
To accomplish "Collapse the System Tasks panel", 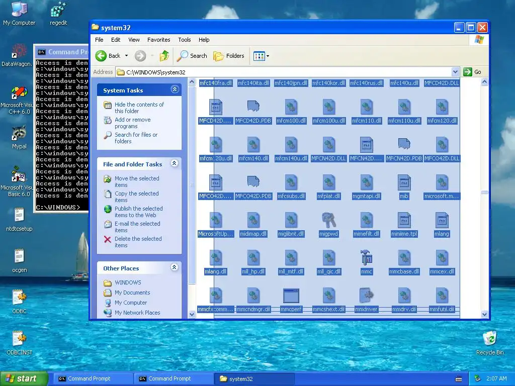I will (175, 89).
